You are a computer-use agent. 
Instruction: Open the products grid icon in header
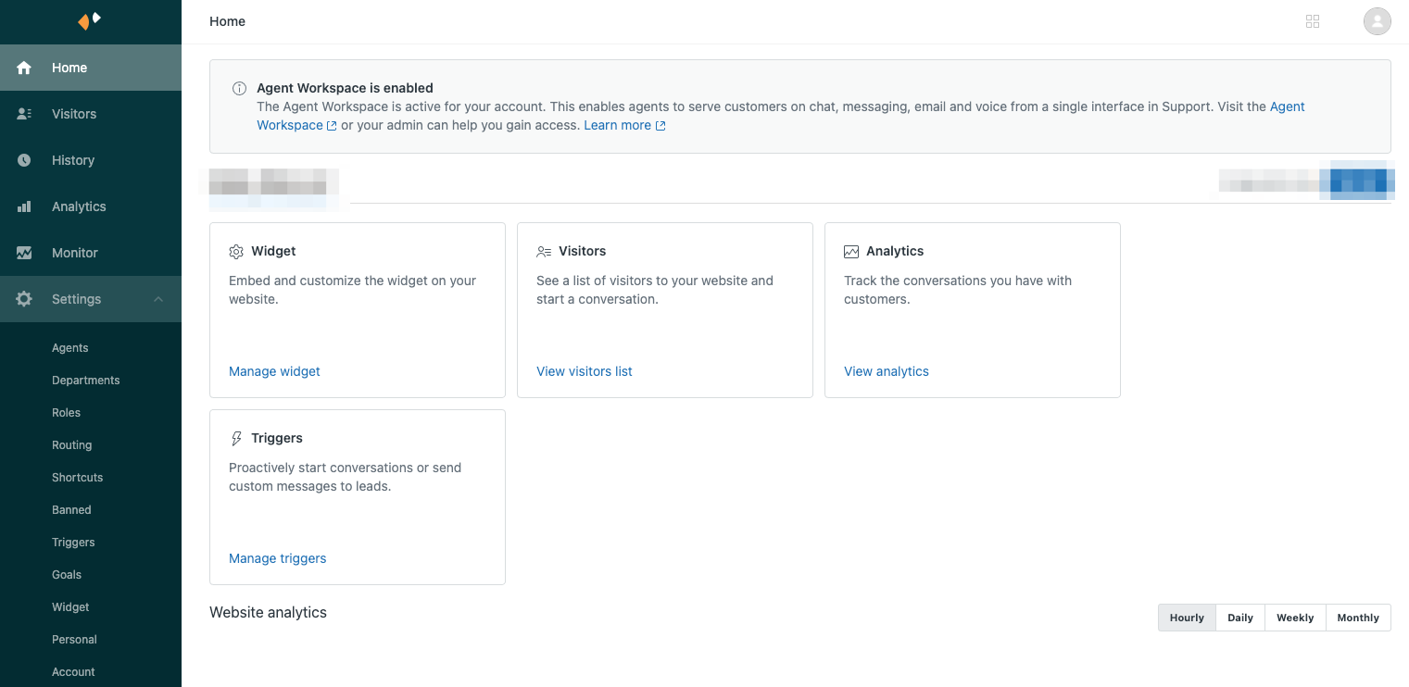click(x=1312, y=21)
